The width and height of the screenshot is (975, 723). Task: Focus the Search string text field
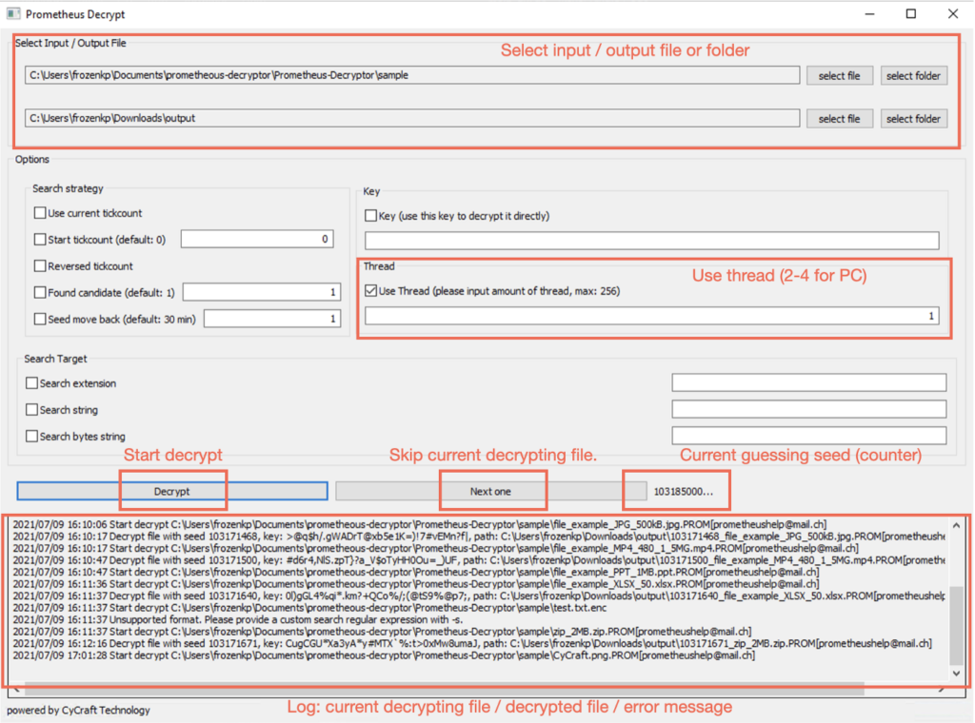click(x=808, y=410)
